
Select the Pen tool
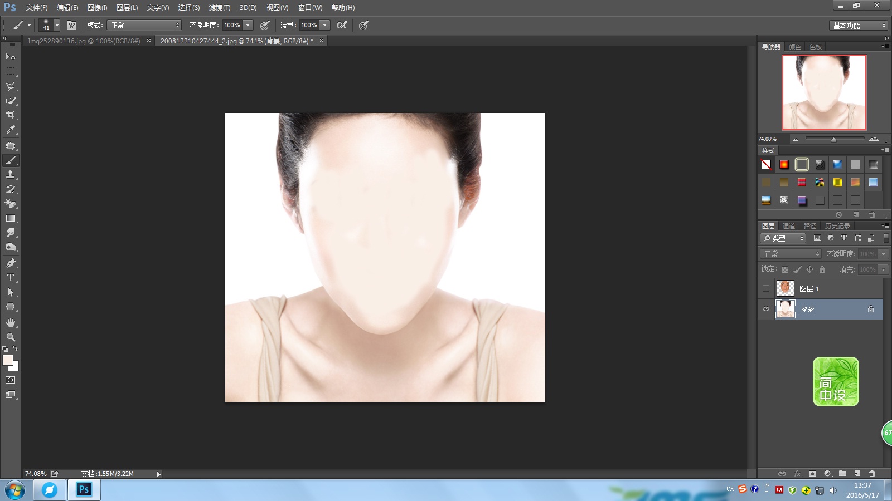[x=11, y=263]
